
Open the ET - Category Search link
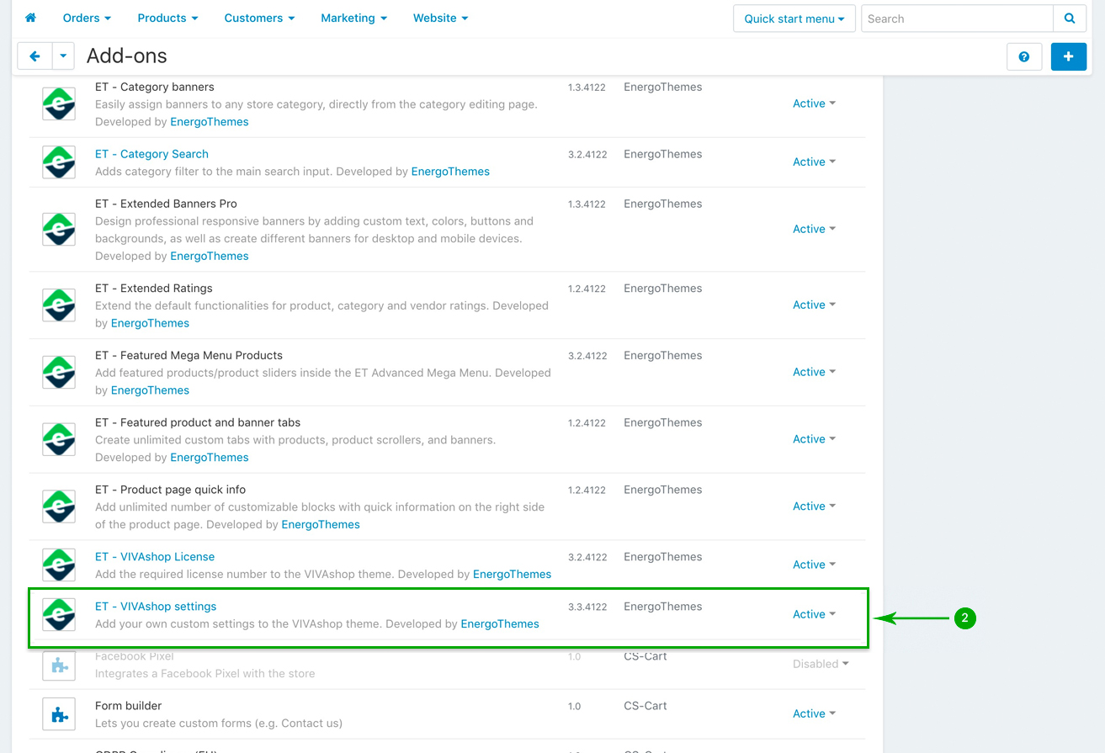click(151, 154)
